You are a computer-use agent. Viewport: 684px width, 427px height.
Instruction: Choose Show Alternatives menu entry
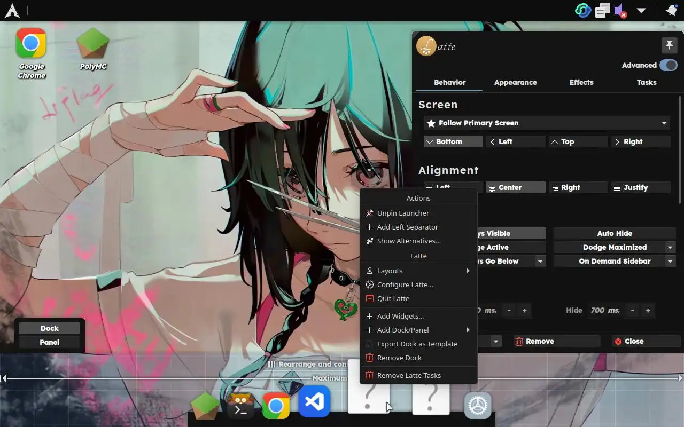(418, 241)
